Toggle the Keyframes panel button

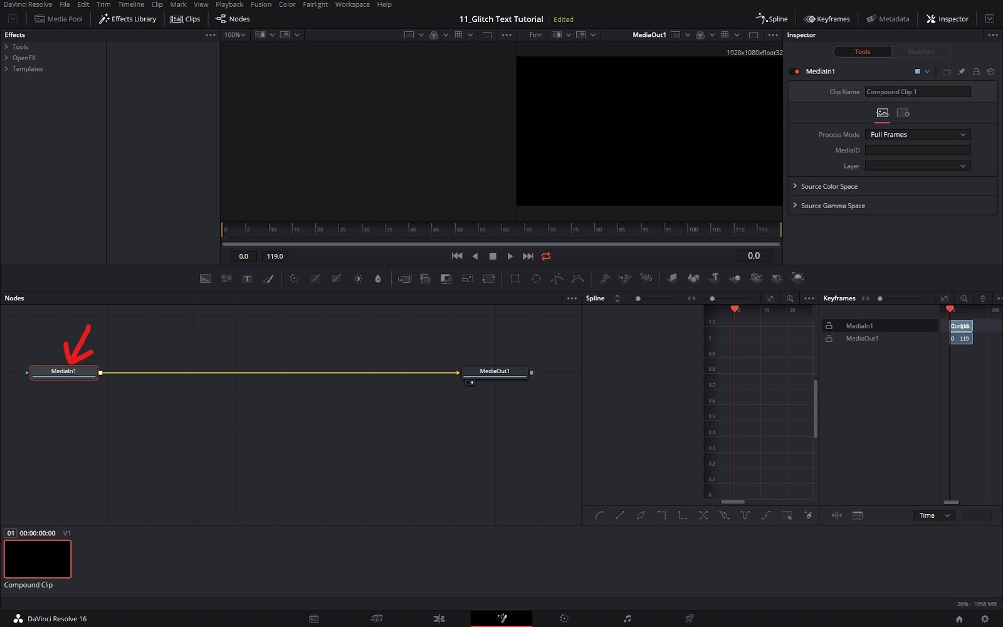click(827, 19)
